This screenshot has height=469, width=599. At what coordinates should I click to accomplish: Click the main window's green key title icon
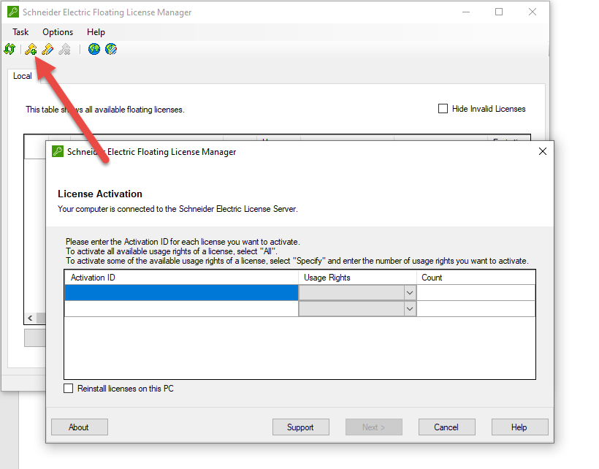[13, 12]
